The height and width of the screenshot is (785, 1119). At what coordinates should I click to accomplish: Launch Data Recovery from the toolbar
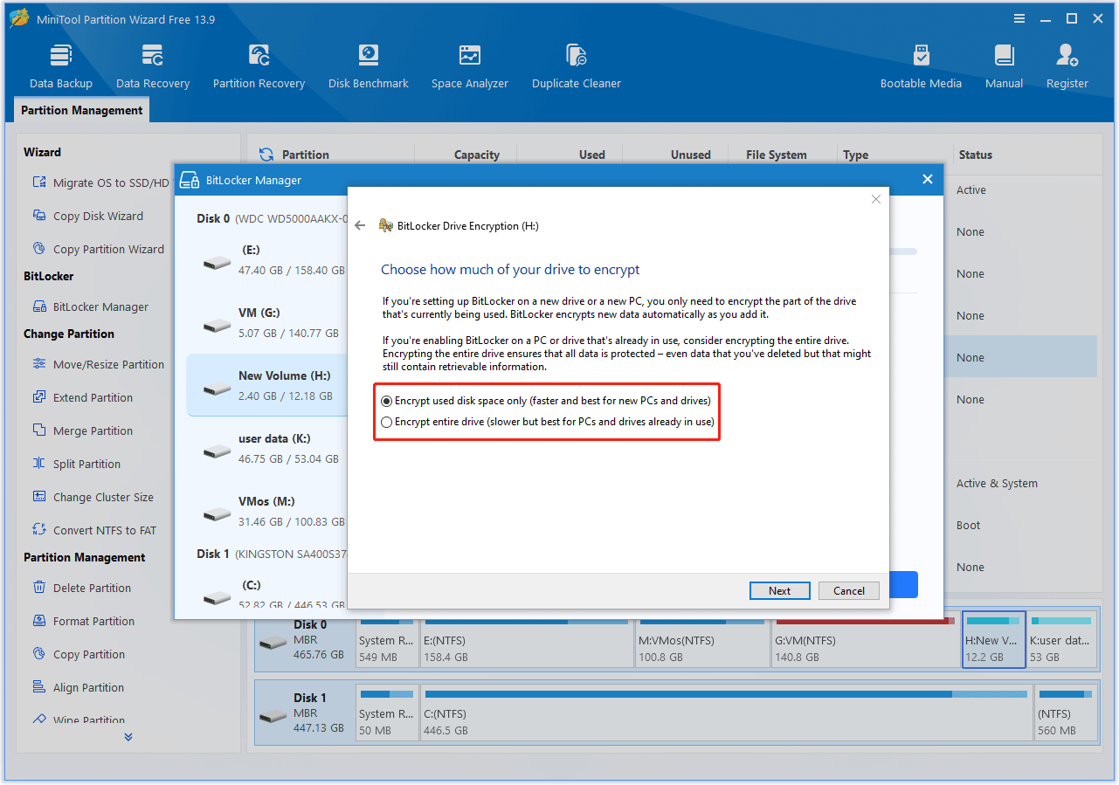153,66
